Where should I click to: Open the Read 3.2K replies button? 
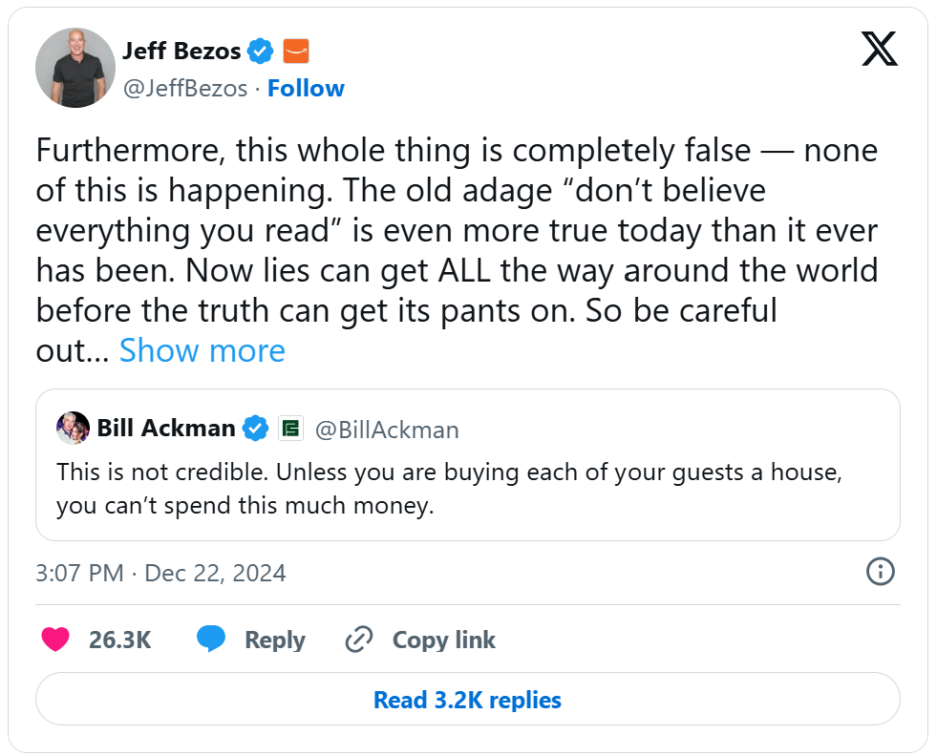pos(467,700)
